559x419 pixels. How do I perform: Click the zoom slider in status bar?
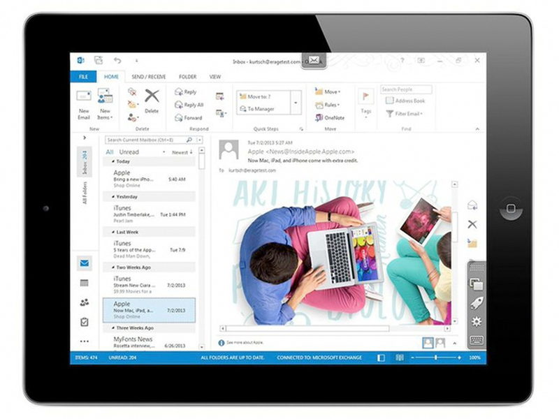(436, 358)
